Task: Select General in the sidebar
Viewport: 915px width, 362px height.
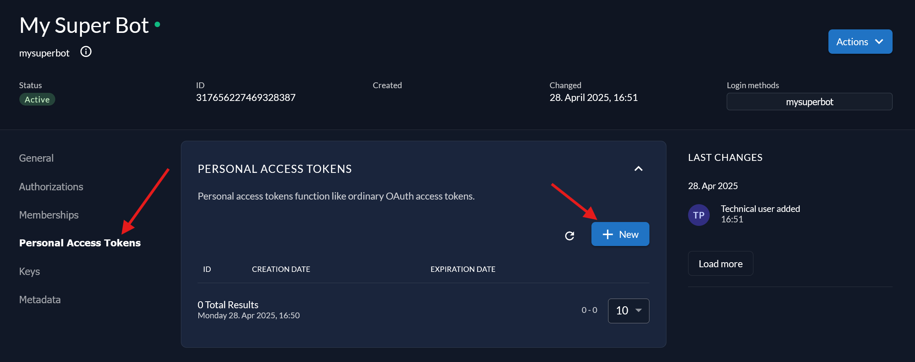Action: 36,158
